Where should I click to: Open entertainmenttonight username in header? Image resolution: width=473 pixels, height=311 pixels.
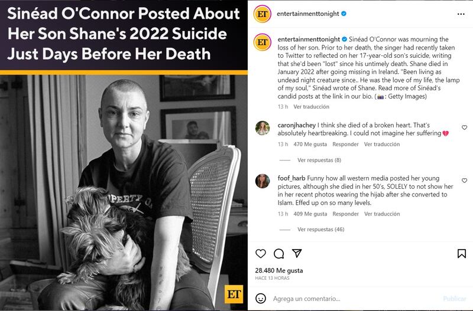(307, 14)
